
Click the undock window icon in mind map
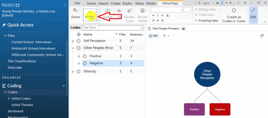click(x=262, y=36)
